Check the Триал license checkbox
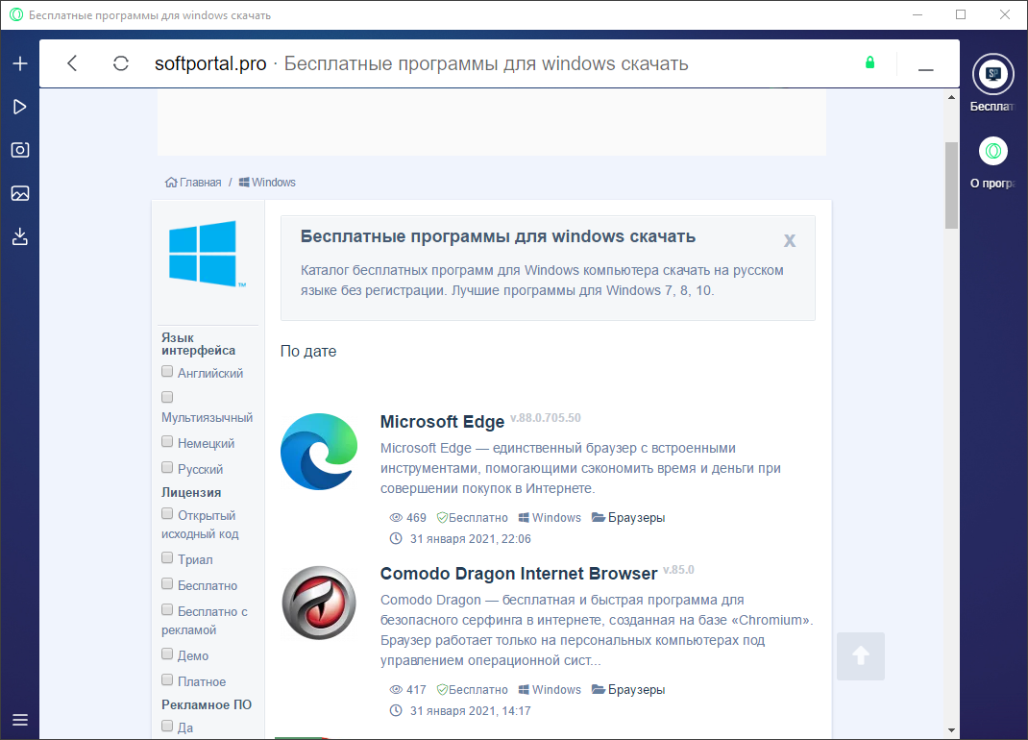Image resolution: width=1028 pixels, height=740 pixels. (167, 558)
